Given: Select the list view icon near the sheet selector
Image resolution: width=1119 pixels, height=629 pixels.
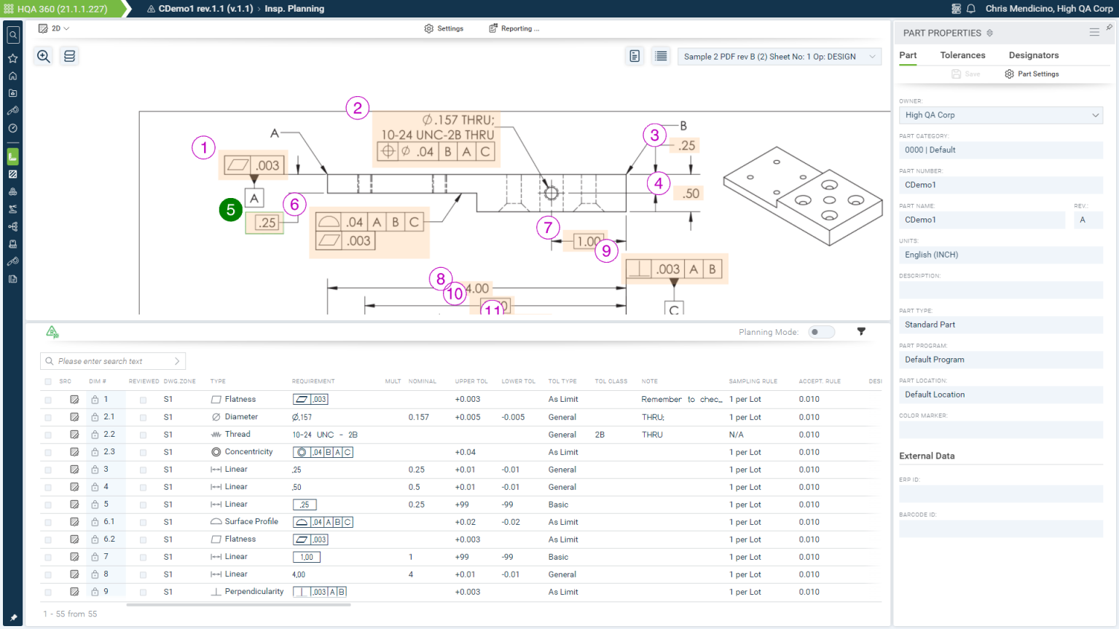Looking at the screenshot, I should 660,55.
